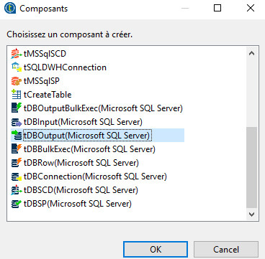Select tSQLDWHConnection entry

click(x=65, y=67)
